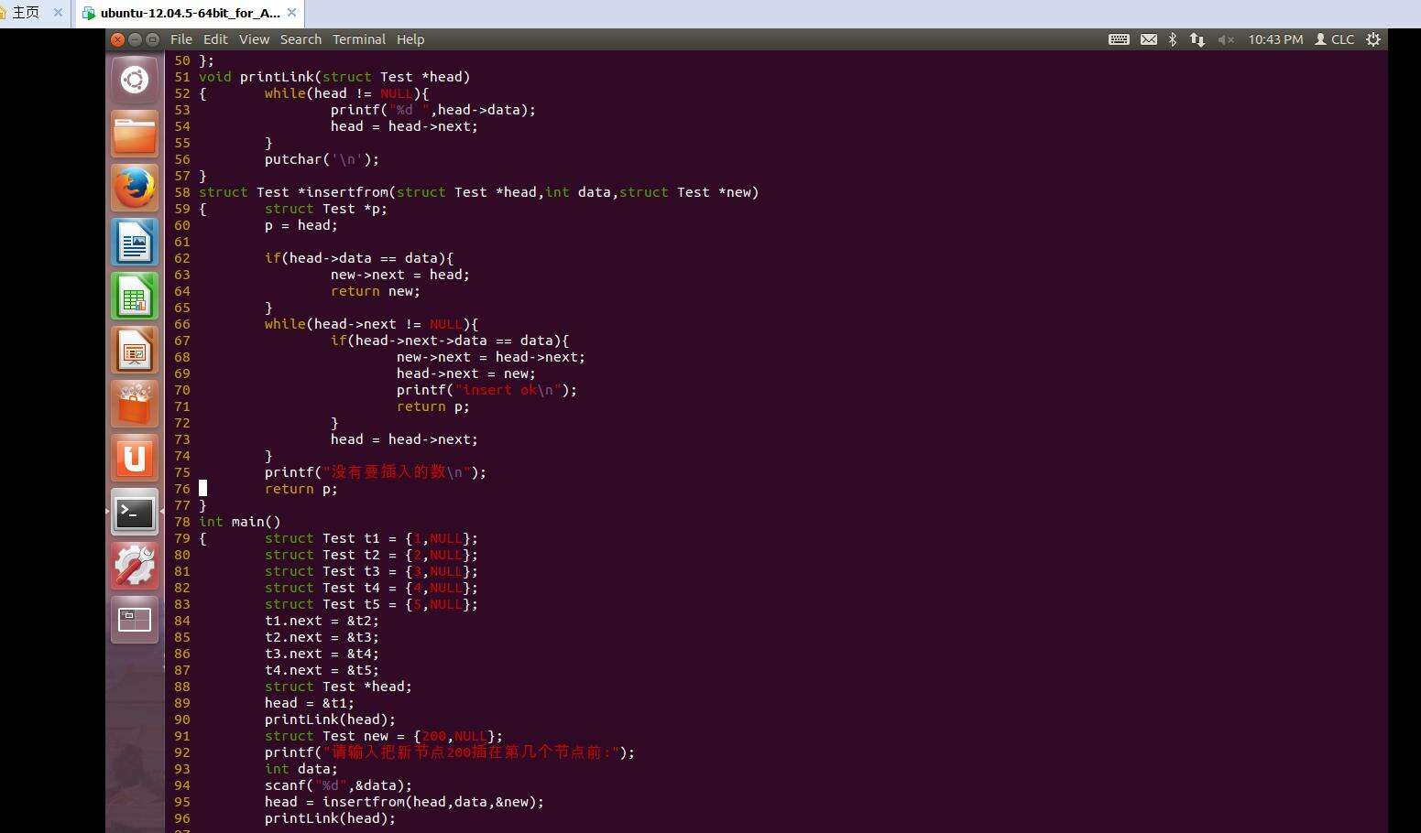1421x833 pixels.
Task: Open the Search menu
Action: coord(301,39)
